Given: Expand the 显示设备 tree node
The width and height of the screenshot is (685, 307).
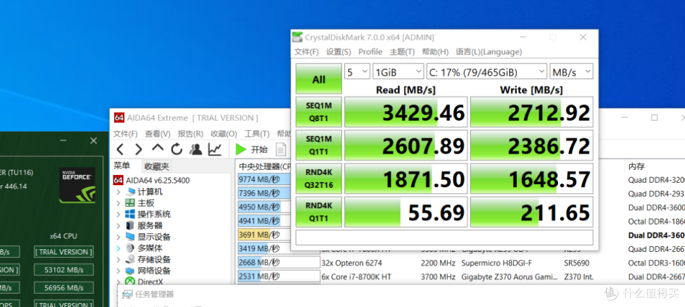Looking at the screenshot, I should [x=119, y=237].
